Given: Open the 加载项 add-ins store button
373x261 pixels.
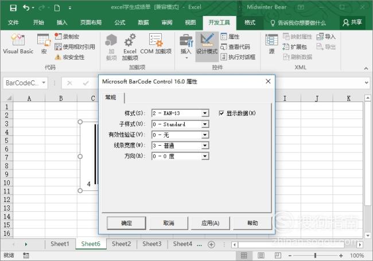Looking at the screenshot, I should pyautogui.click(x=111, y=47).
